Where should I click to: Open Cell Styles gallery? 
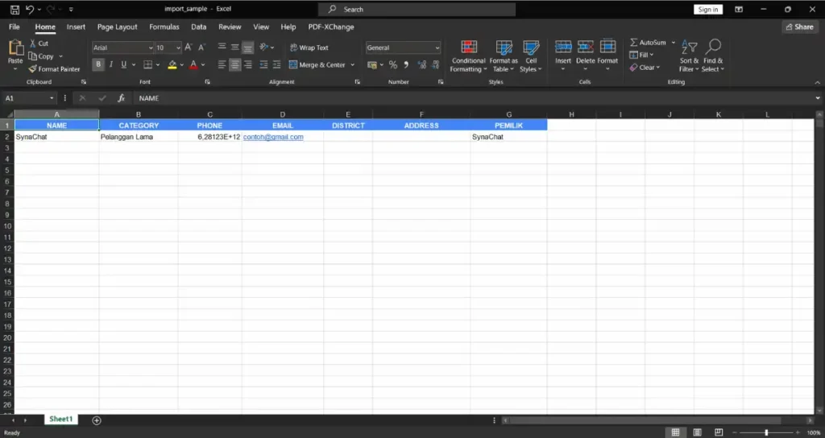[x=531, y=57]
